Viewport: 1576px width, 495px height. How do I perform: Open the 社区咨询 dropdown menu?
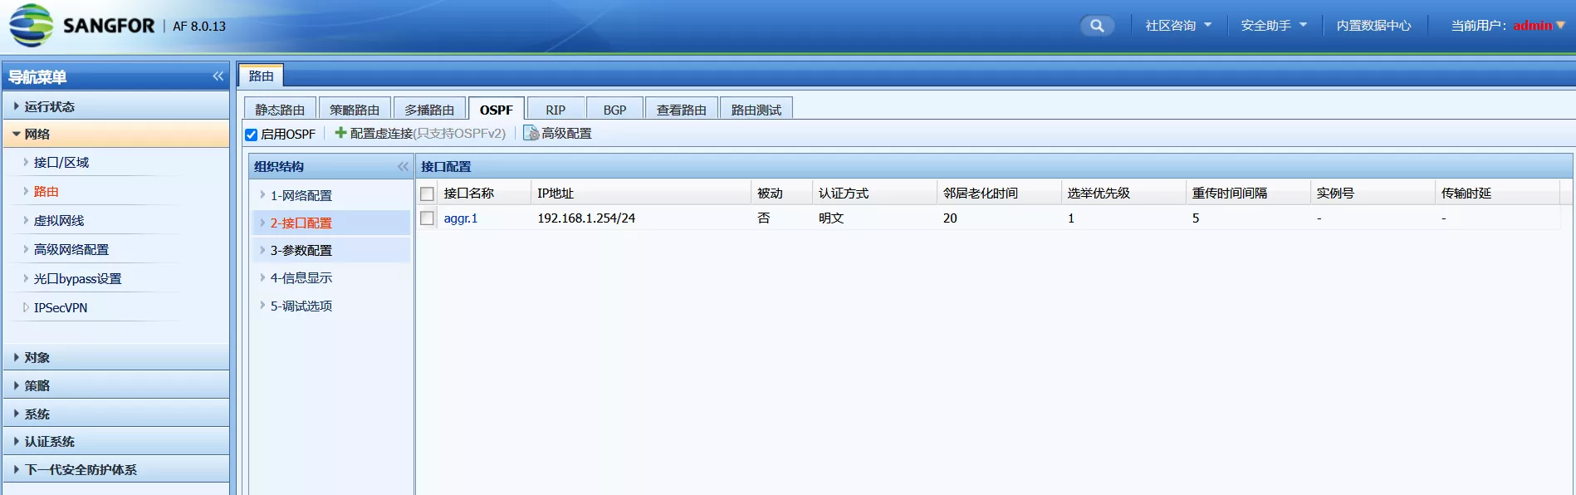pos(1178,26)
